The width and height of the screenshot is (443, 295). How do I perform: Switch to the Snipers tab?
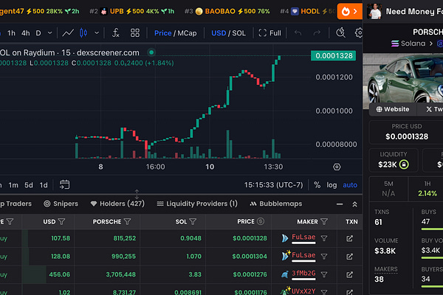click(61, 204)
